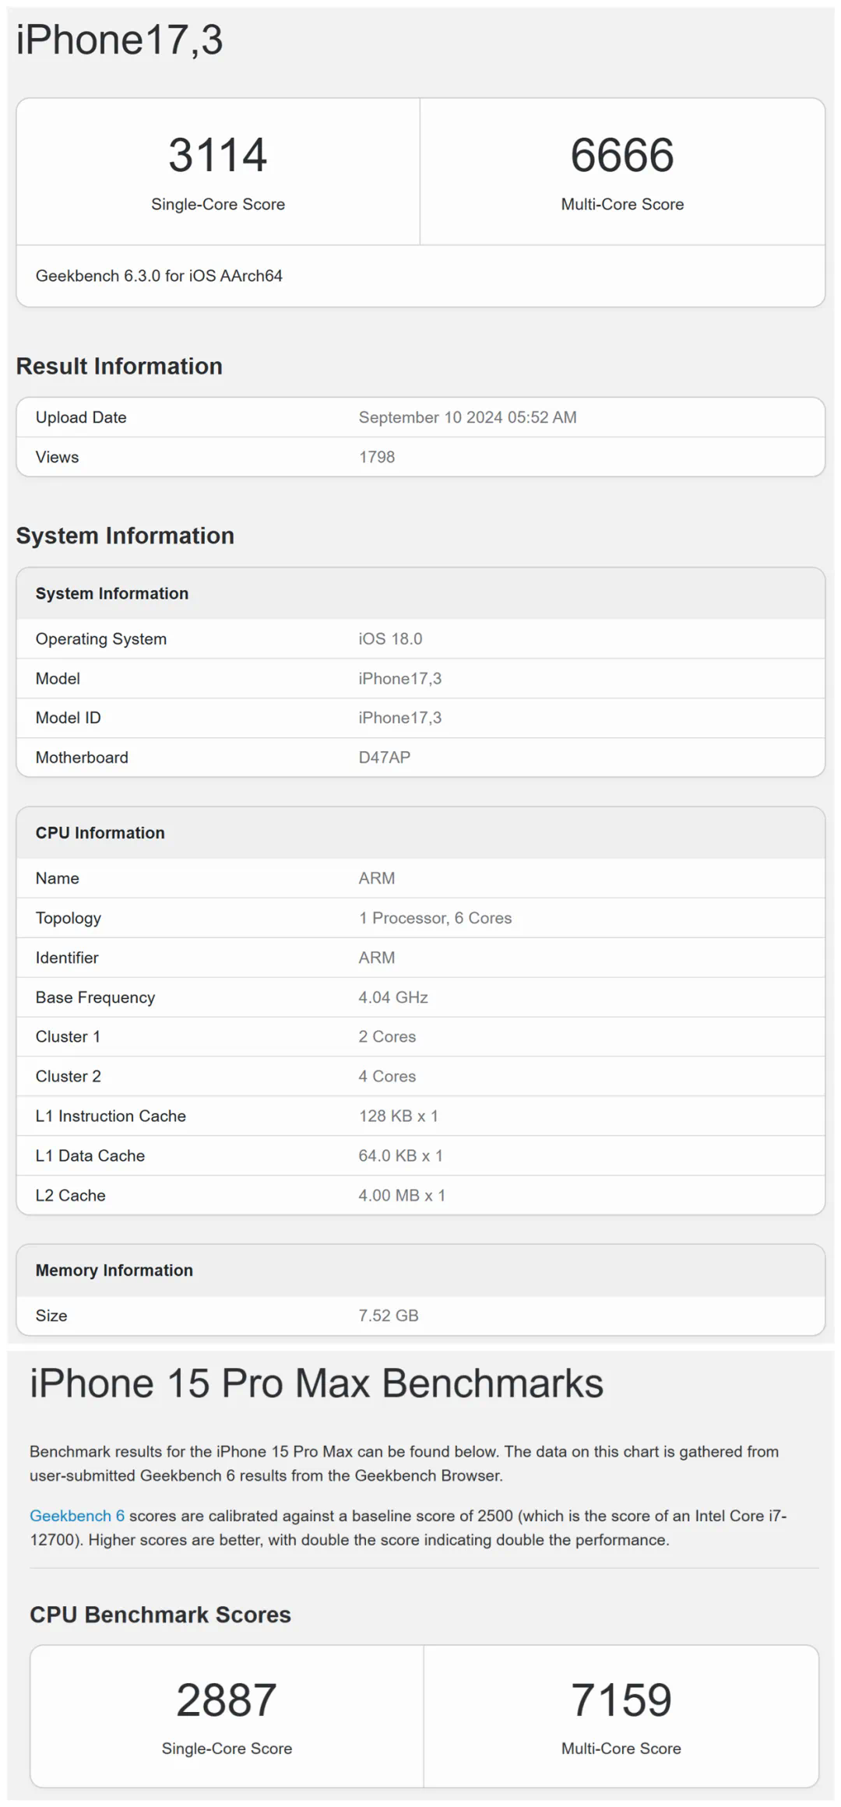Select the Cluster 2 row's 4 Cores value
841x1807 pixels.
click(x=387, y=1076)
